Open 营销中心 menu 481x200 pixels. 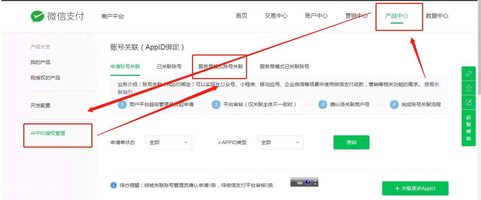tap(356, 16)
